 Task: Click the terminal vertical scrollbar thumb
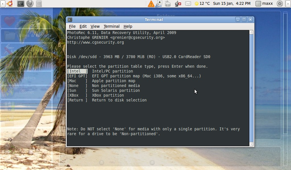click(251, 88)
